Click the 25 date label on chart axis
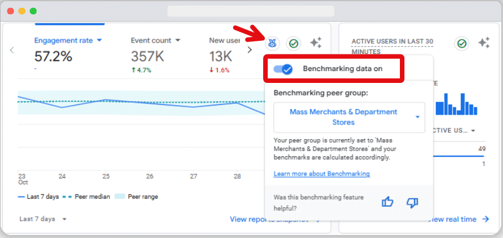 [x=106, y=176]
